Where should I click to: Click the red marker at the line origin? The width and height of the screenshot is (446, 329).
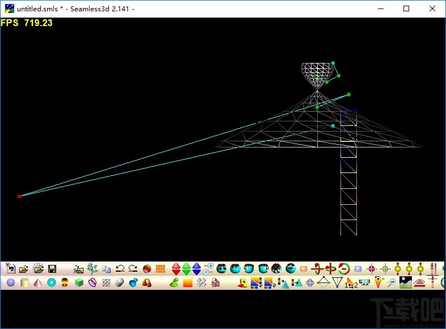click(x=19, y=196)
